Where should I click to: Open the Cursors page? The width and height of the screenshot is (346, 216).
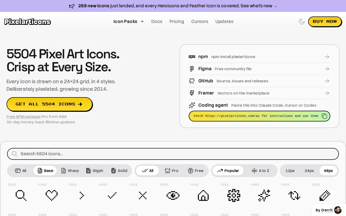point(200,22)
